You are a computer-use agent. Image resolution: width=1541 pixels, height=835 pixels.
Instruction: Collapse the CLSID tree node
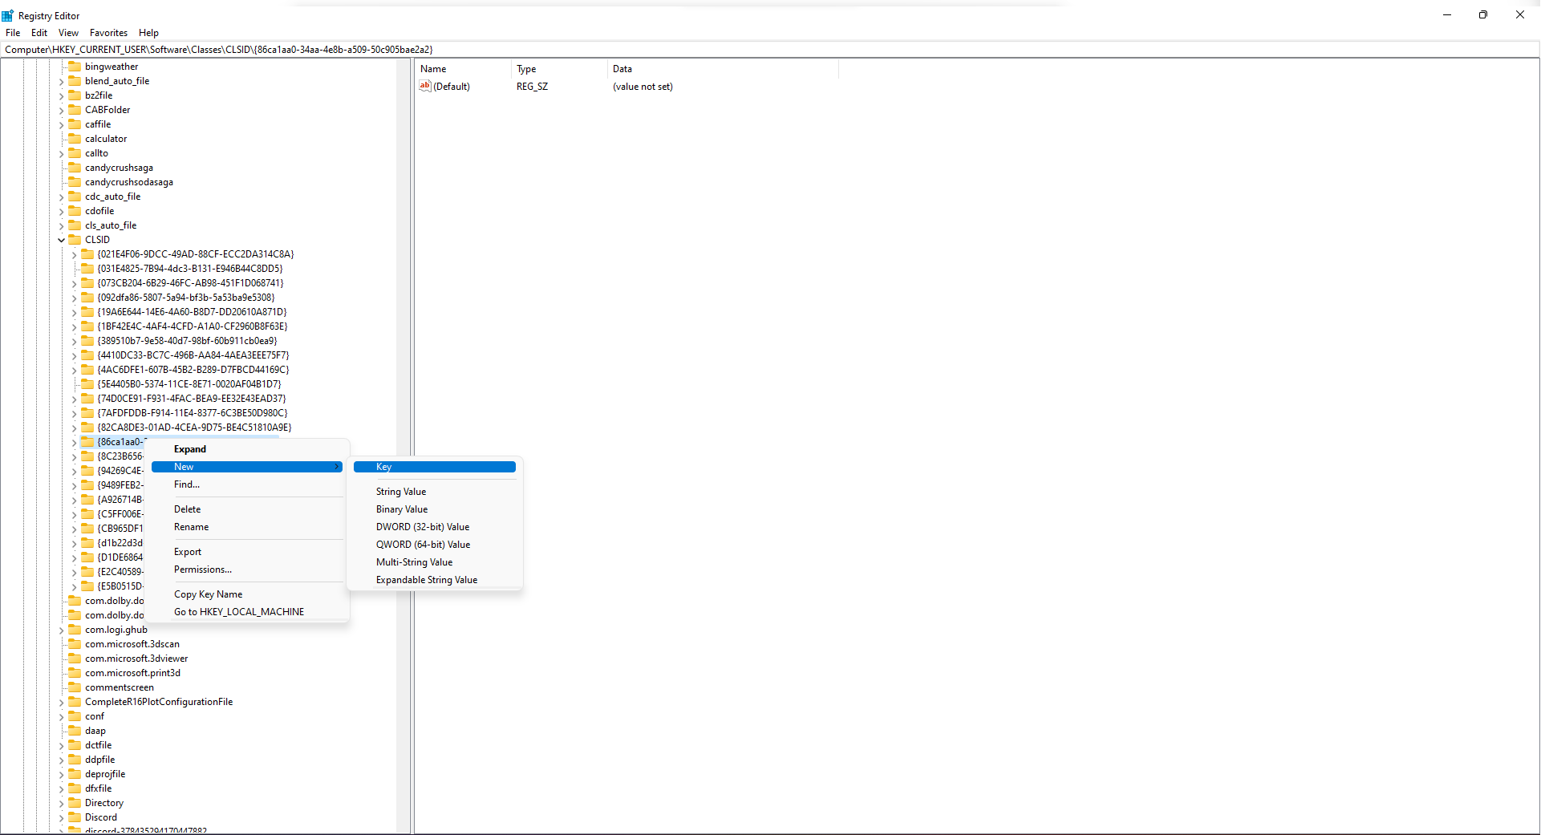click(x=61, y=240)
